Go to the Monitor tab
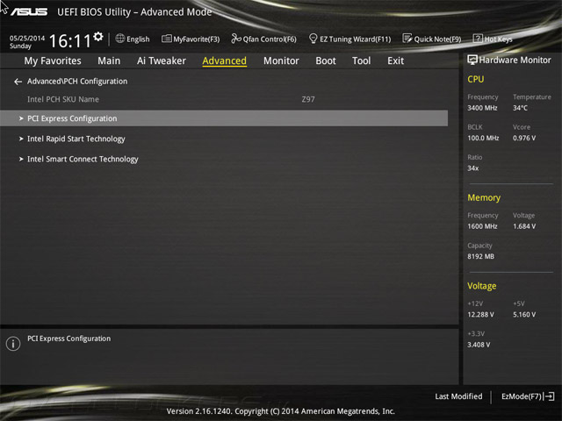 coord(281,61)
